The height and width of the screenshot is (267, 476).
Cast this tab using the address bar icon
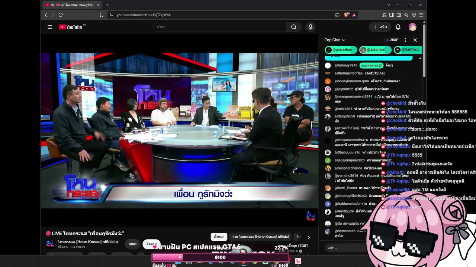pyautogui.click(x=337, y=15)
